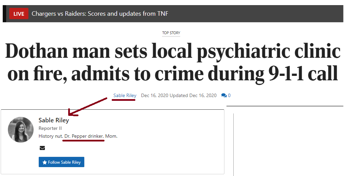Screen dimensions: 344x176
Task: Click the Dec 16, 2020 publish date
Action: point(155,95)
